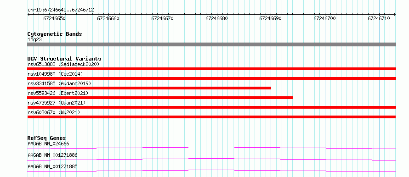
Task: Select the red bar for nsv6030670
Action: [x=212, y=117]
